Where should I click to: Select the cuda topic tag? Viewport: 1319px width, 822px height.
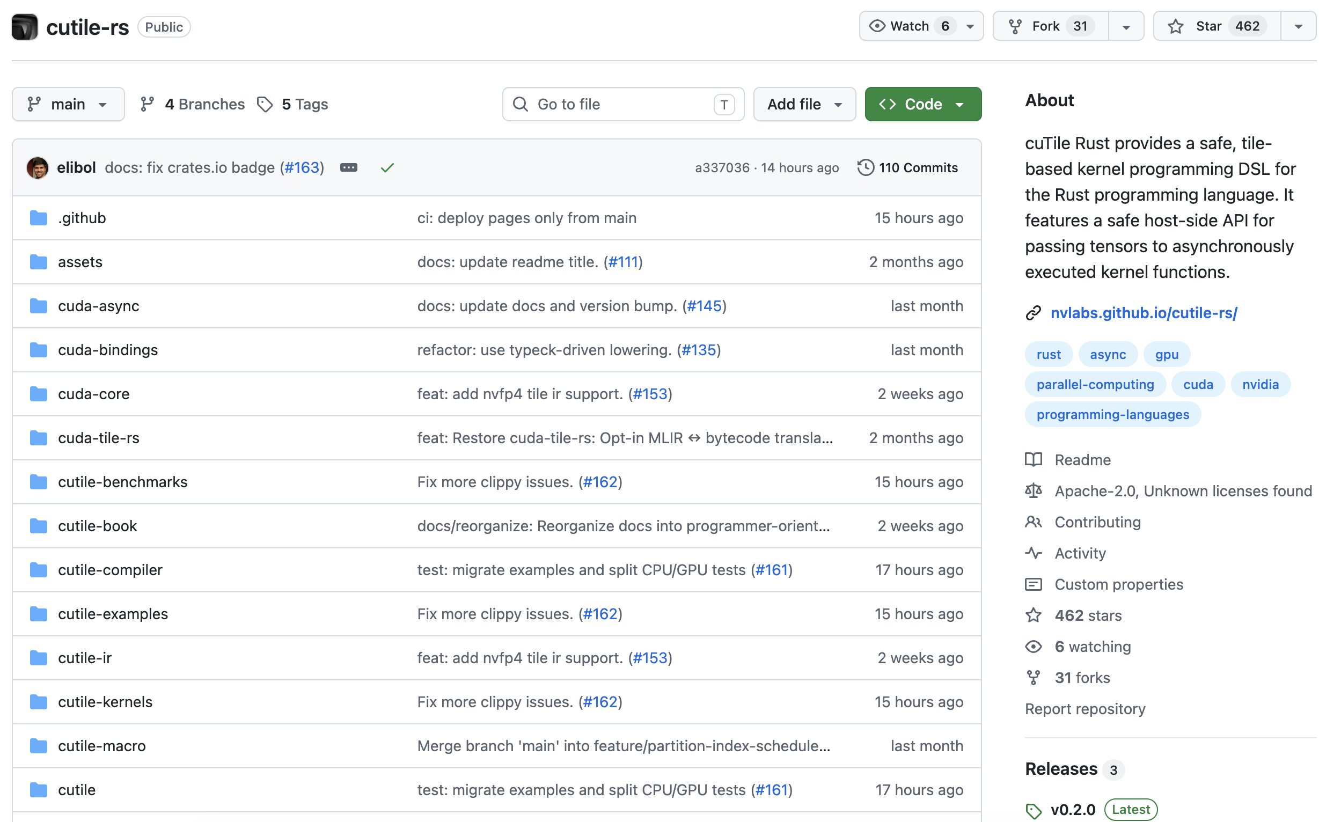click(x=1198, y=384)
